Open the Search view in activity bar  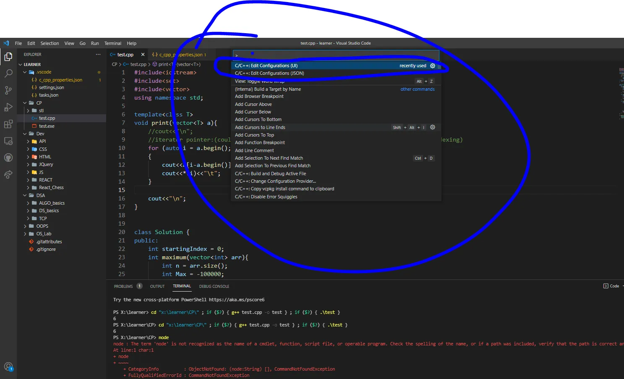coord(8,74)
